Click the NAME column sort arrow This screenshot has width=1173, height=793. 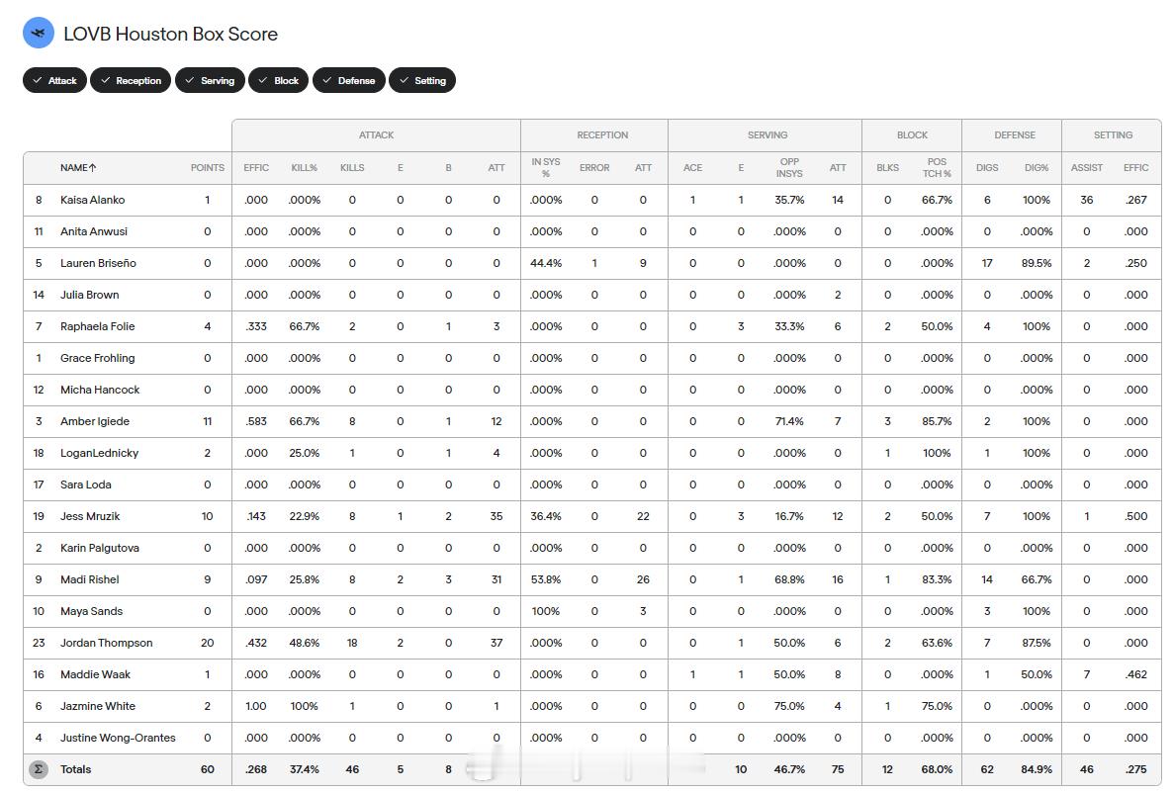93,167
